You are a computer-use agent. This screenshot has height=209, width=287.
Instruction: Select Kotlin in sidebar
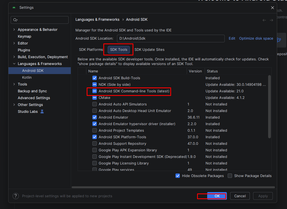point(27,77)
